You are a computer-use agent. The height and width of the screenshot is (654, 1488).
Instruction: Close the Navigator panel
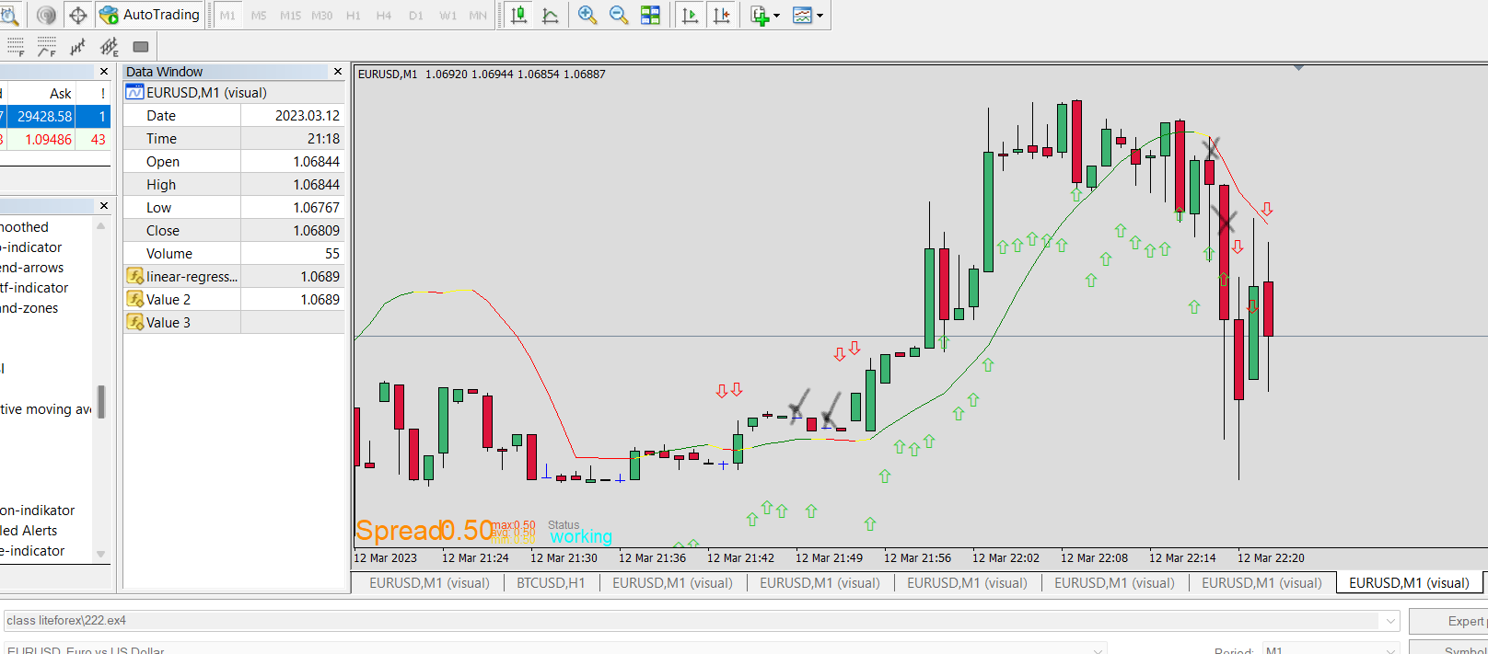(x=104, y=206)
